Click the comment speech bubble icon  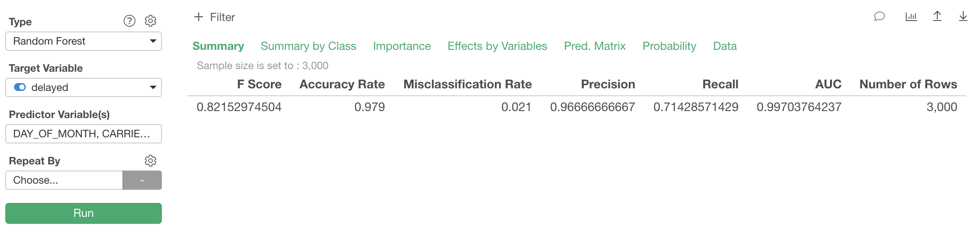point(879,17)
